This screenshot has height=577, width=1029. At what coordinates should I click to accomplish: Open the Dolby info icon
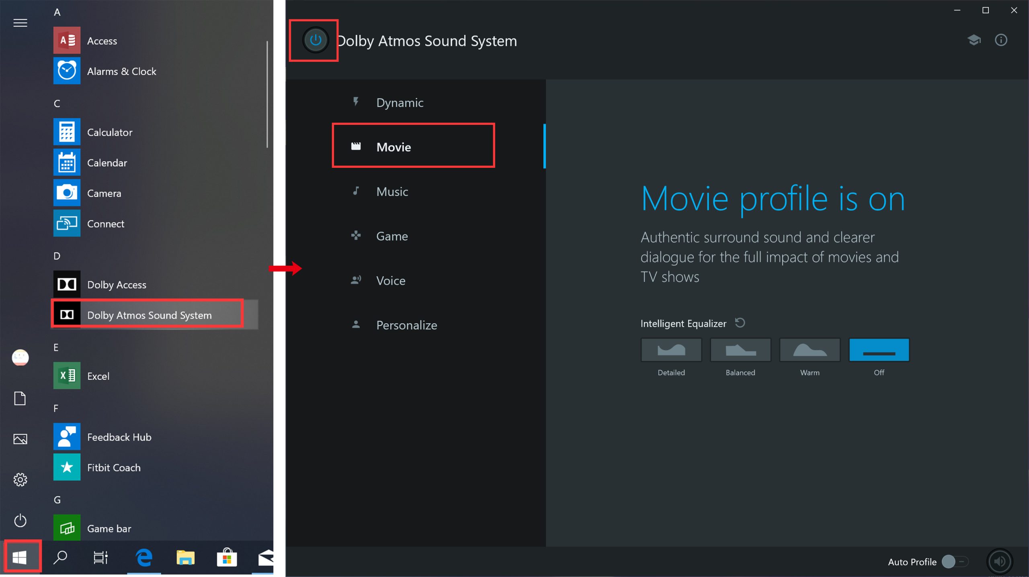[1001, 40]
